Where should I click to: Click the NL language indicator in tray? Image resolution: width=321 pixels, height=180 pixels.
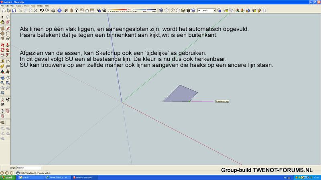pyautogui.click(x=285, y=178)
